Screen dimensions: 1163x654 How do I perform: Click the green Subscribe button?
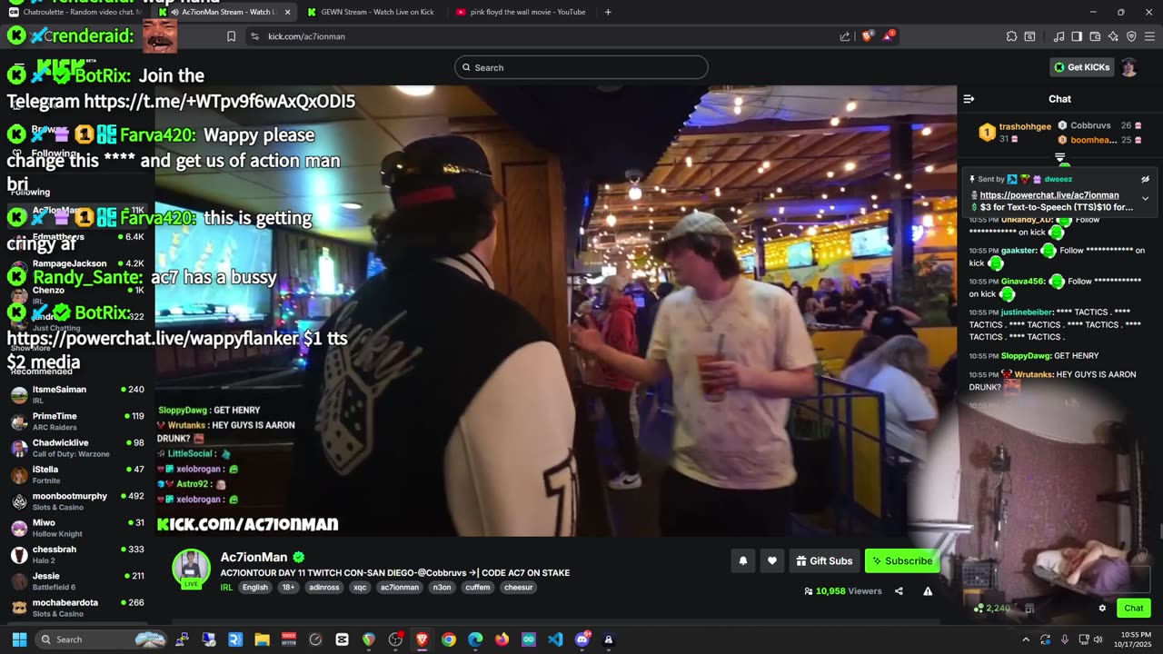[902, 560]
